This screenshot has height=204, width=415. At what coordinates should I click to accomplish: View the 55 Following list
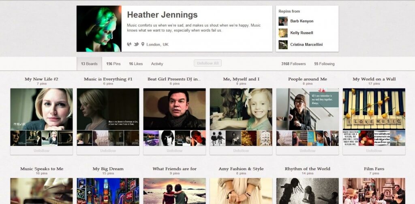[x=324, y=63]
